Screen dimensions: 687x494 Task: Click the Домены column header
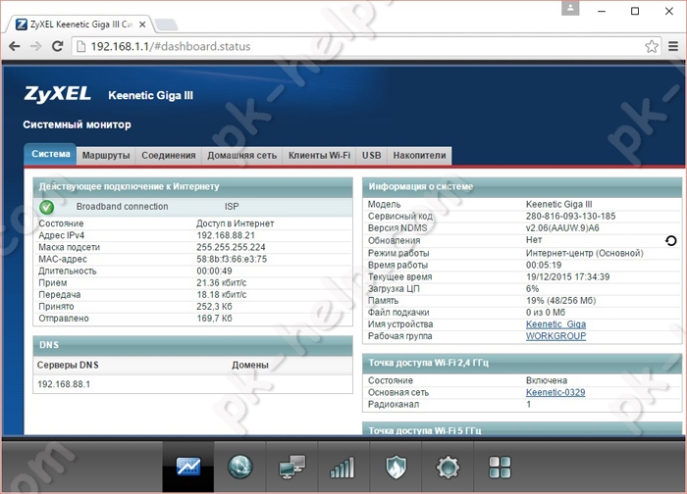(250, 365)
